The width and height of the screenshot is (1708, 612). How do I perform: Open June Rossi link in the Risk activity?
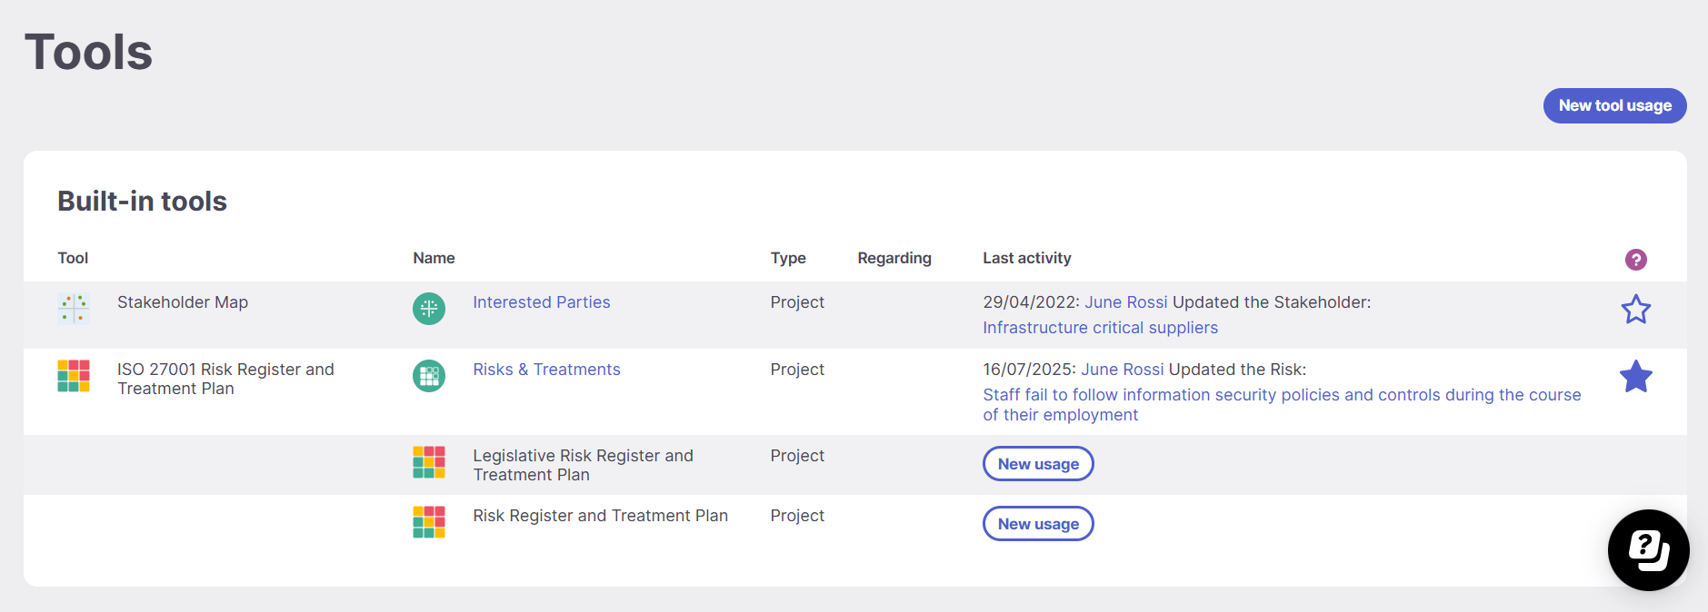point(1123,370)
